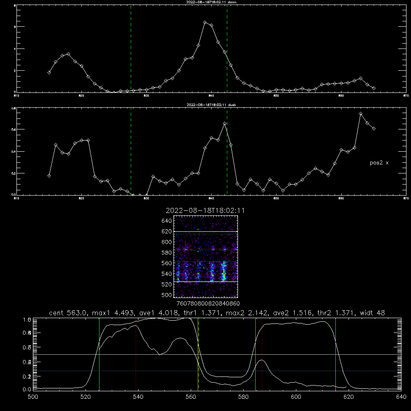Image resolution: width=411 pixels, height=411 pixels.
Task: Click the brightest emission column in the color image
Action: point(224,271)
